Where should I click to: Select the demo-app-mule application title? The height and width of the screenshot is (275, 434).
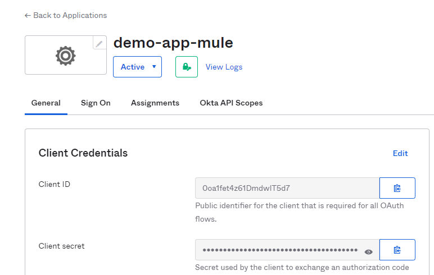pos(173,43)
